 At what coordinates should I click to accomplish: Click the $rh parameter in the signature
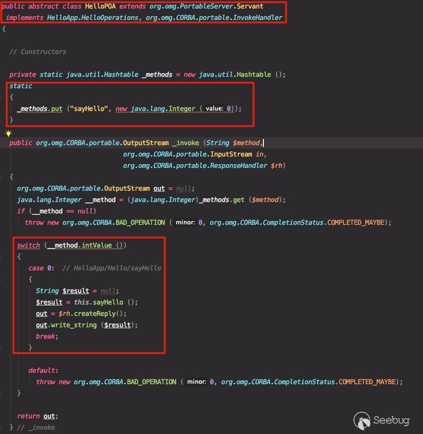277,166
